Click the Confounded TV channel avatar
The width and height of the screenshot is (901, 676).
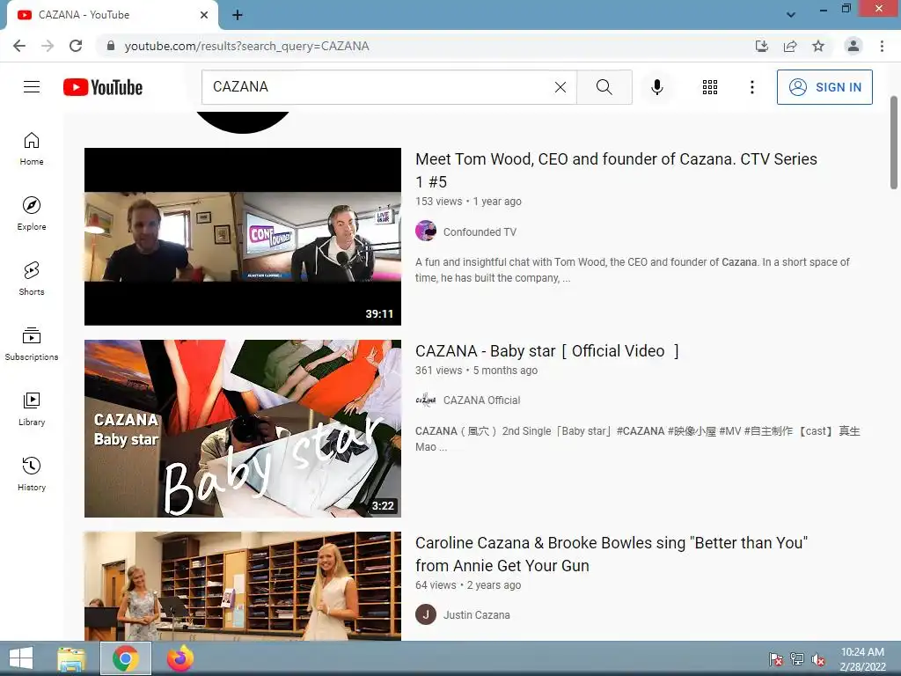[426, 231]
